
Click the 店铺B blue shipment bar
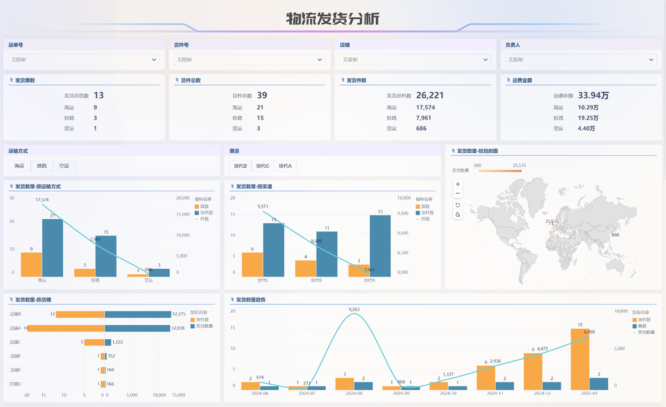(x=138, y=314)
